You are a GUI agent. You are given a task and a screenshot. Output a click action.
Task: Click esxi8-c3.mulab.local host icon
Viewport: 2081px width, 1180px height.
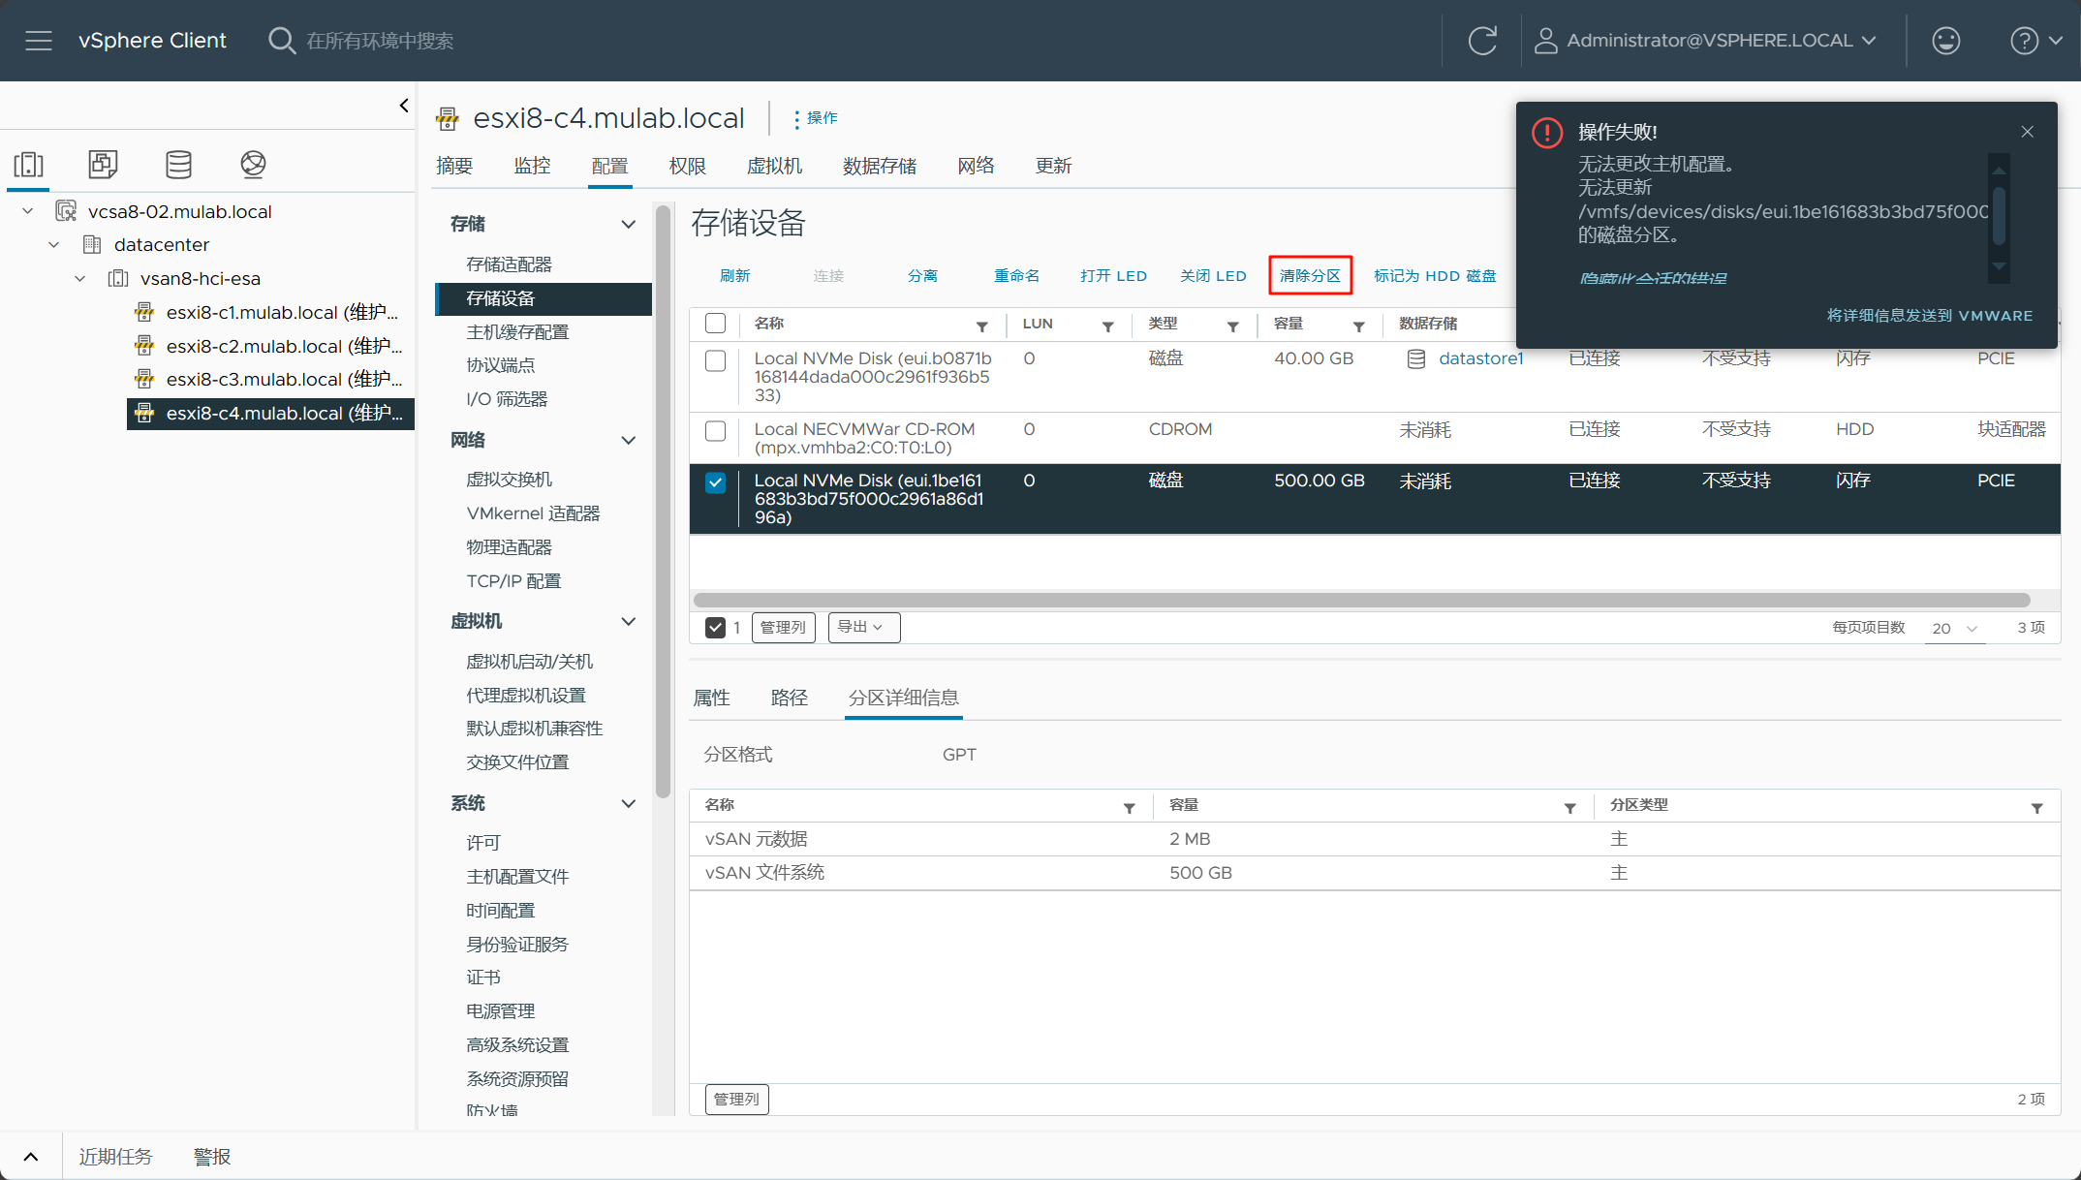[x=144, y=379]
